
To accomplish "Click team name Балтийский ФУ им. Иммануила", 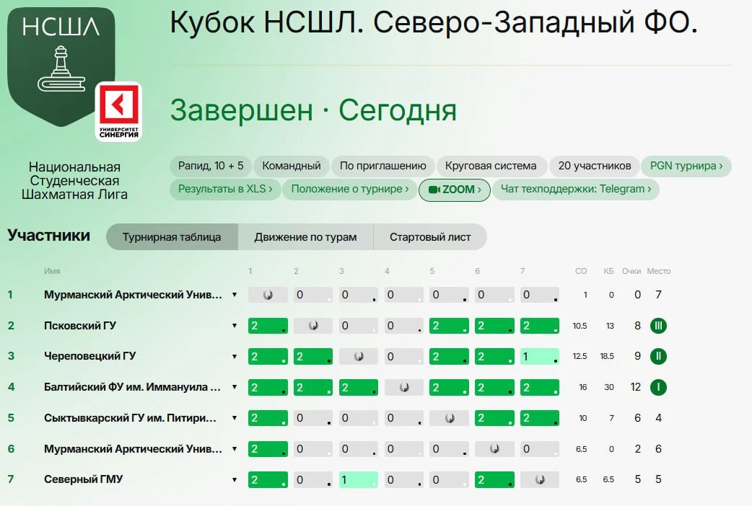I will 132,387.
